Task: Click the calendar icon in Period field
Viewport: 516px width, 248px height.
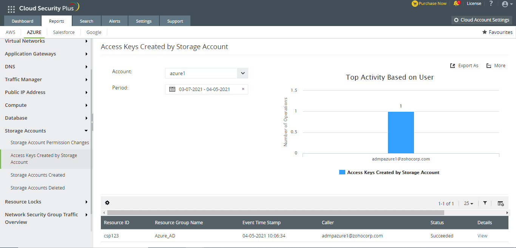Action: (x=172, y=89)
